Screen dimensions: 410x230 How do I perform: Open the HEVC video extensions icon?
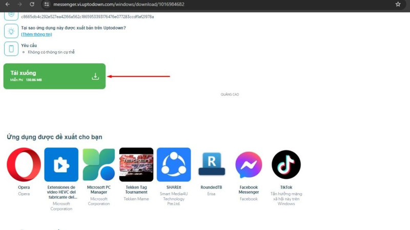coord(61,165)
